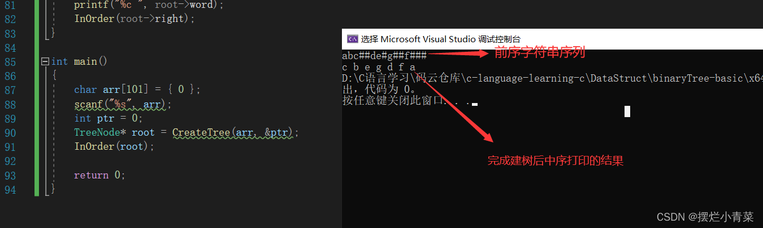Click the return 0 statement
Image resolution: width=763 pixels, height=228 pixels.
(99, 175)
